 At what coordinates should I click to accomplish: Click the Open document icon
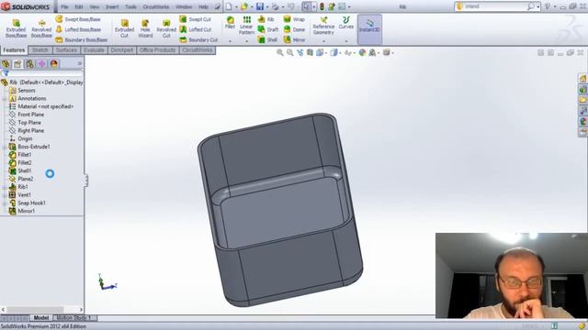pyautogui.click(x=244, y=6)
